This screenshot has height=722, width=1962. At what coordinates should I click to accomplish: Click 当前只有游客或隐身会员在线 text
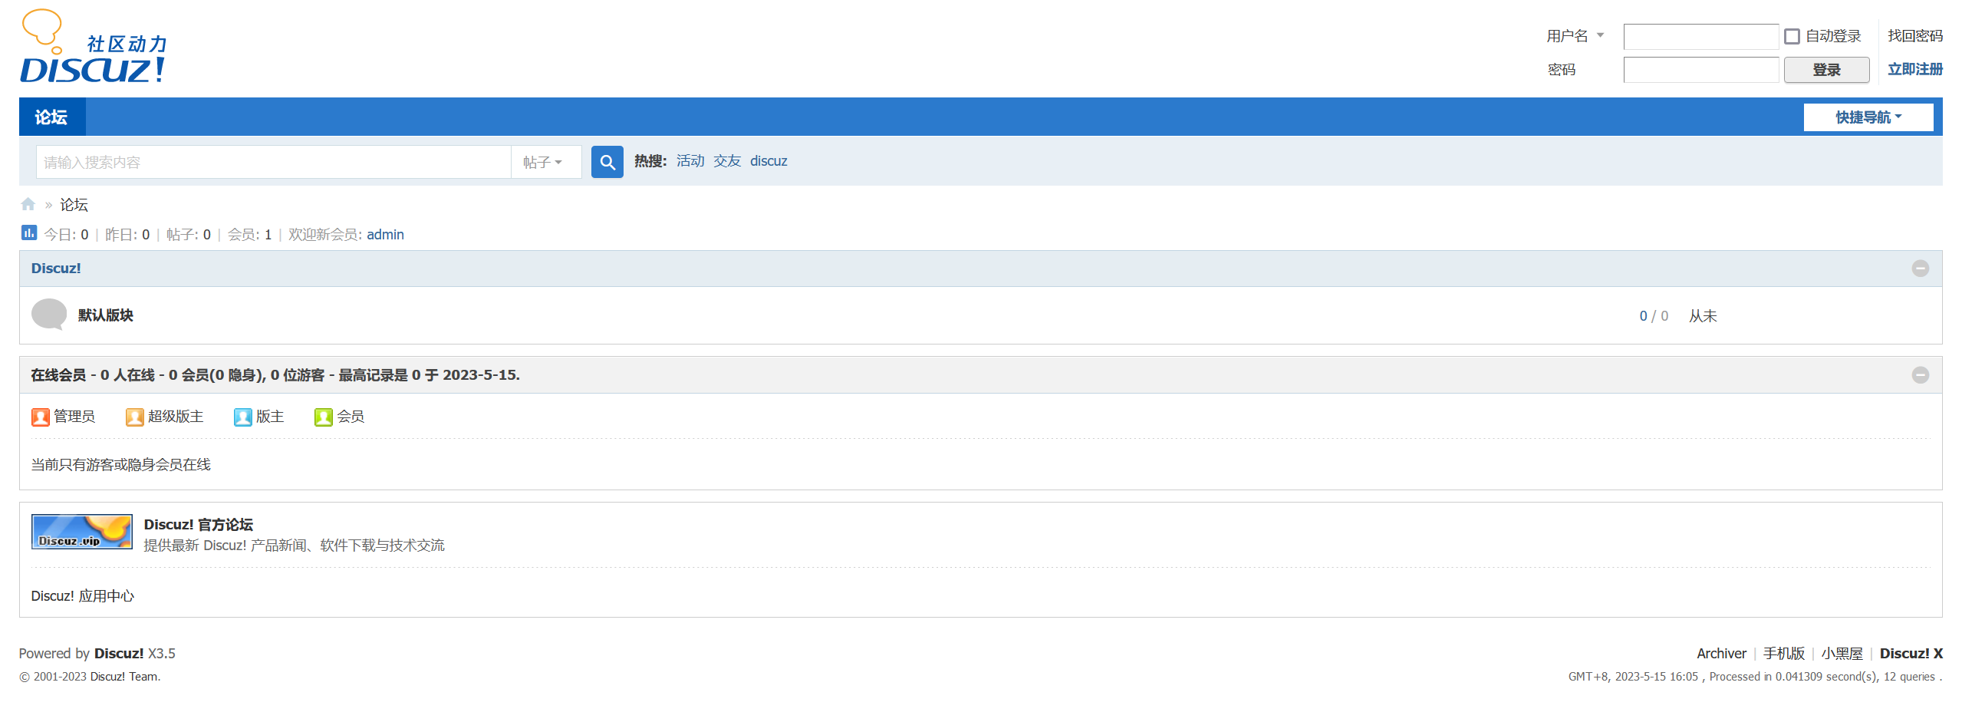point(120,465)
